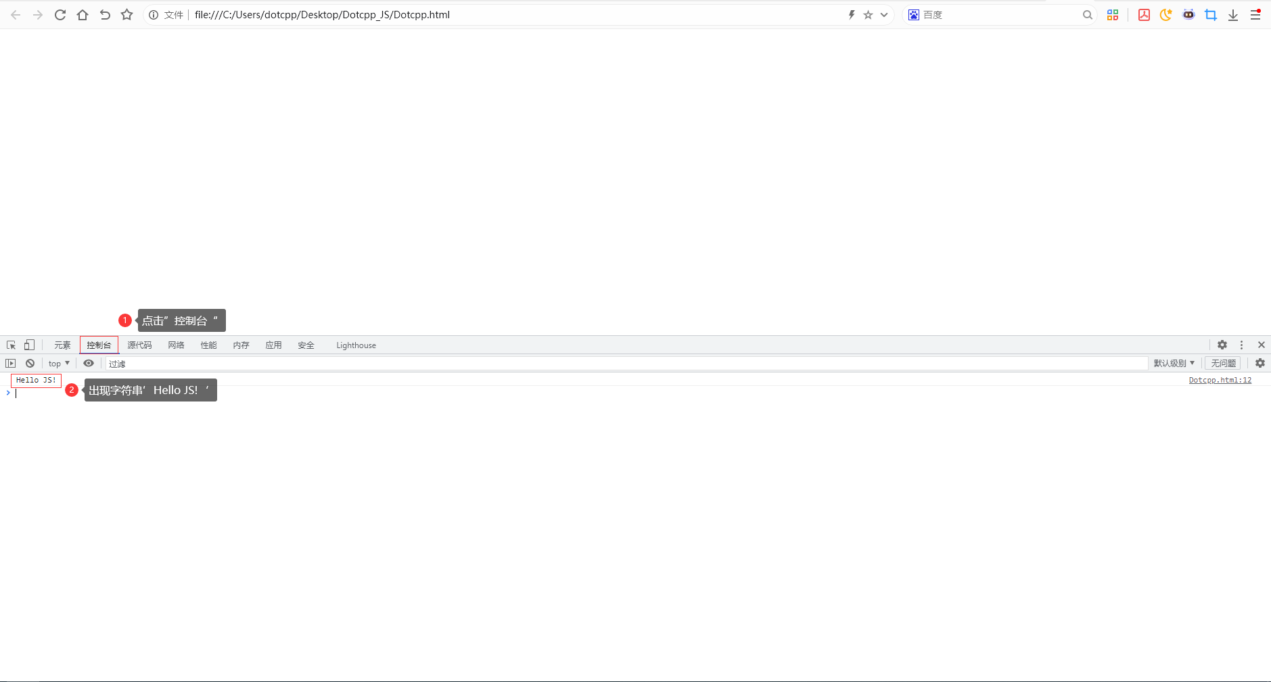This screenshot has height=682, width=1271.
Task: Open the screenshot crop tool icon
Action: click(1211, 14)
